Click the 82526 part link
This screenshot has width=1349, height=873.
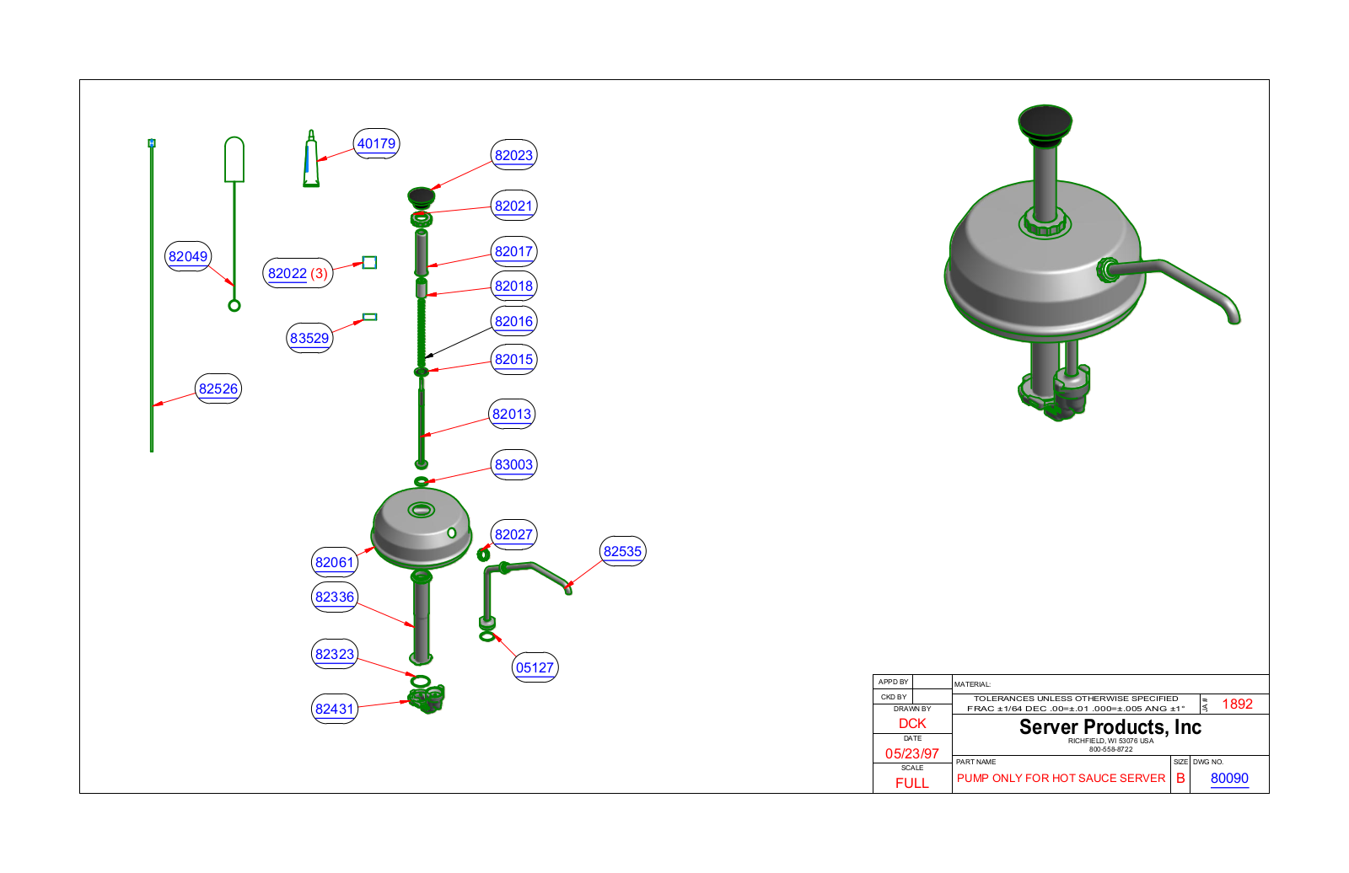click(218, 388)
